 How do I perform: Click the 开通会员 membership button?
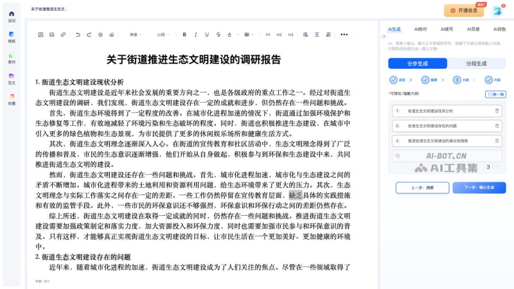click(464, 10)
